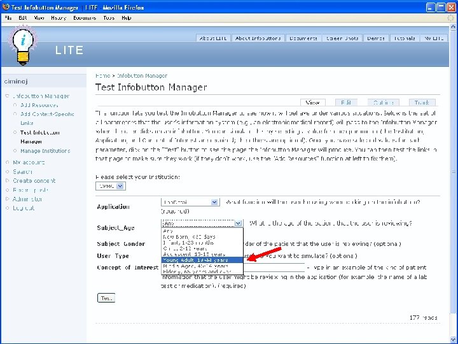Viewport: 458px width, 344px height.
Task: Open the Demos tab
Action: (376, 38)
